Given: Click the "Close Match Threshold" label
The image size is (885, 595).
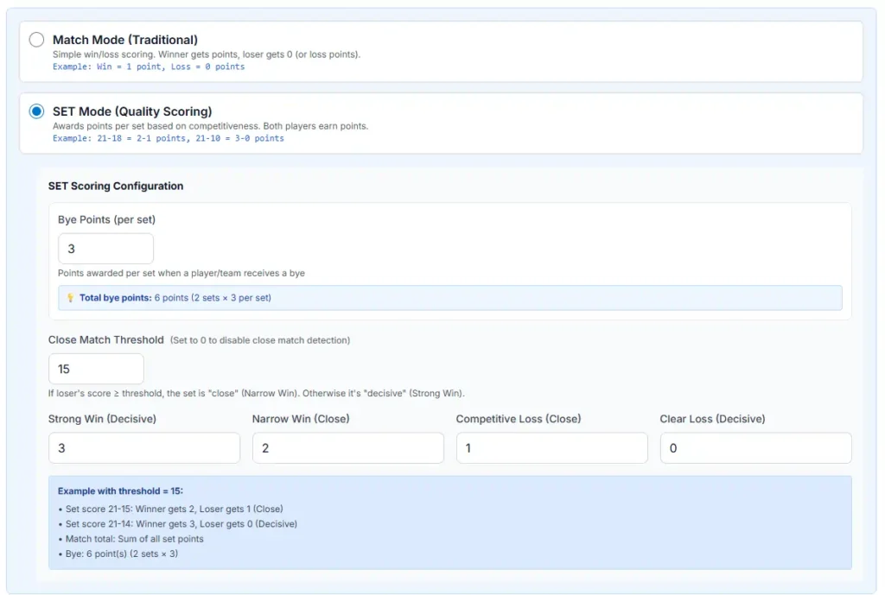Looking at the screenshot, I should [105, 340].
